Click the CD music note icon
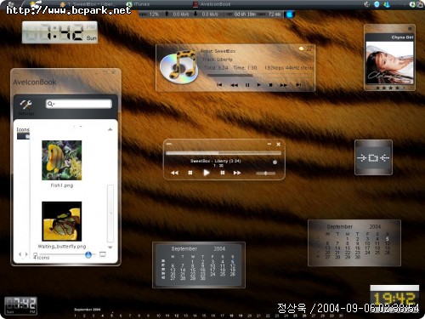This screenshot has height=319, width=425. tap(178, 67)
